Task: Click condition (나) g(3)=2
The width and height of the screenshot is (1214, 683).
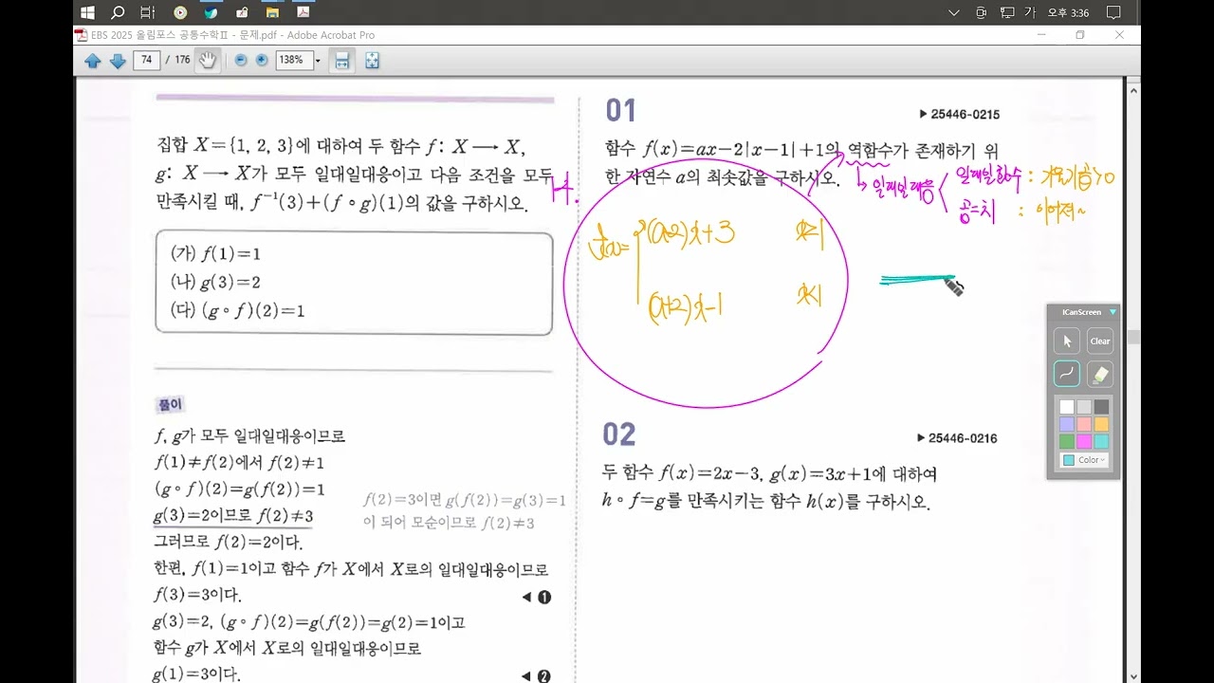Action: [x=215, y=283]
